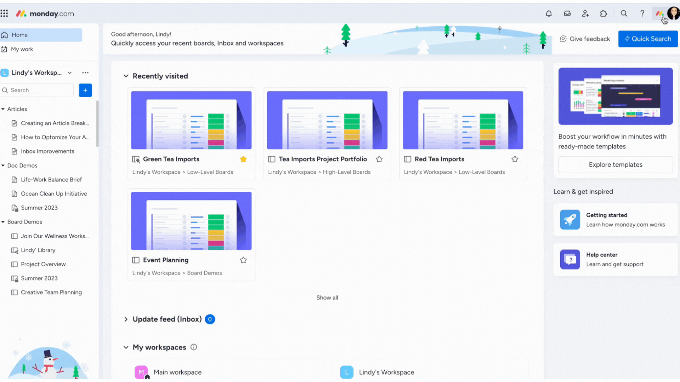Click the Show all link
The height and width of the screenshot is (382, 680).
pyautogui.click(x=327, y=298)
